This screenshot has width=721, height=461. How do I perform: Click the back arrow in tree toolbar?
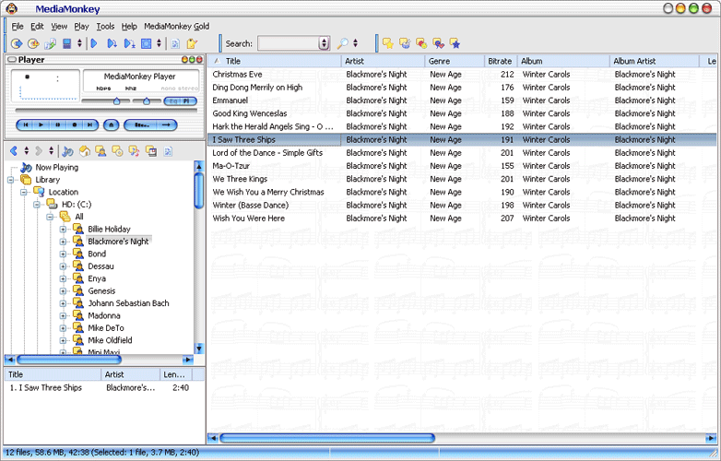(x=14, y=151)
